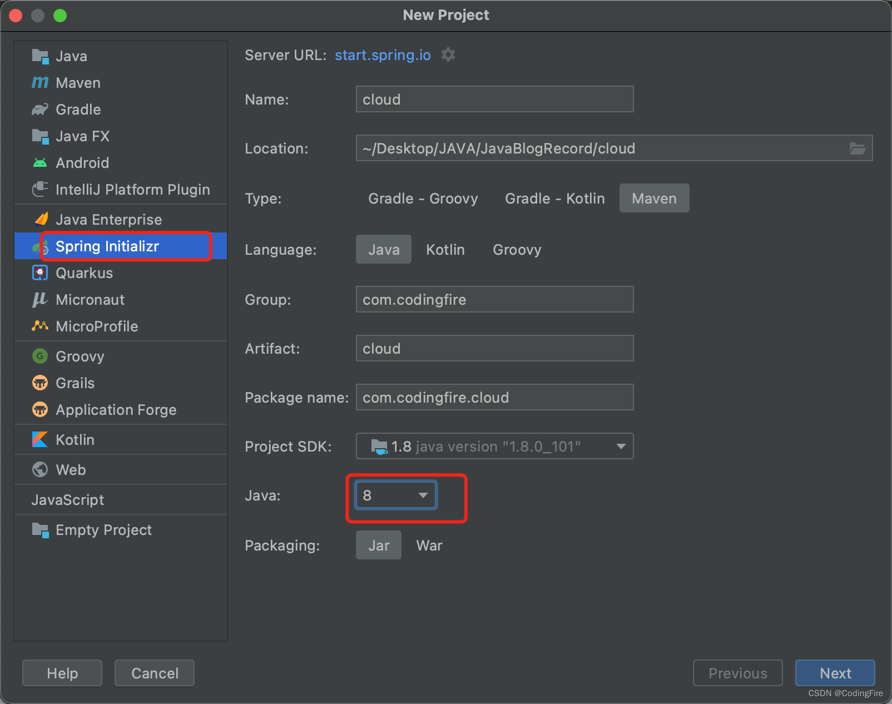The image size is (892, 704).
Task: Click the Android robot icon
Action: click(x=40, y=163)
